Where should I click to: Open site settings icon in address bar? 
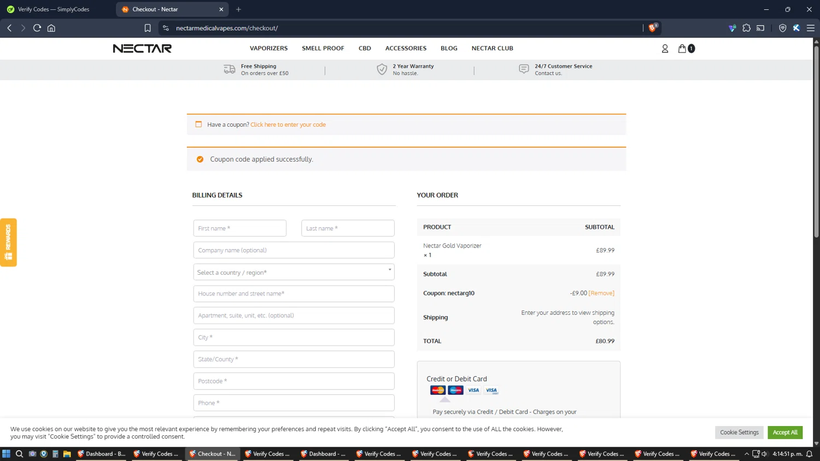point(166,28)
